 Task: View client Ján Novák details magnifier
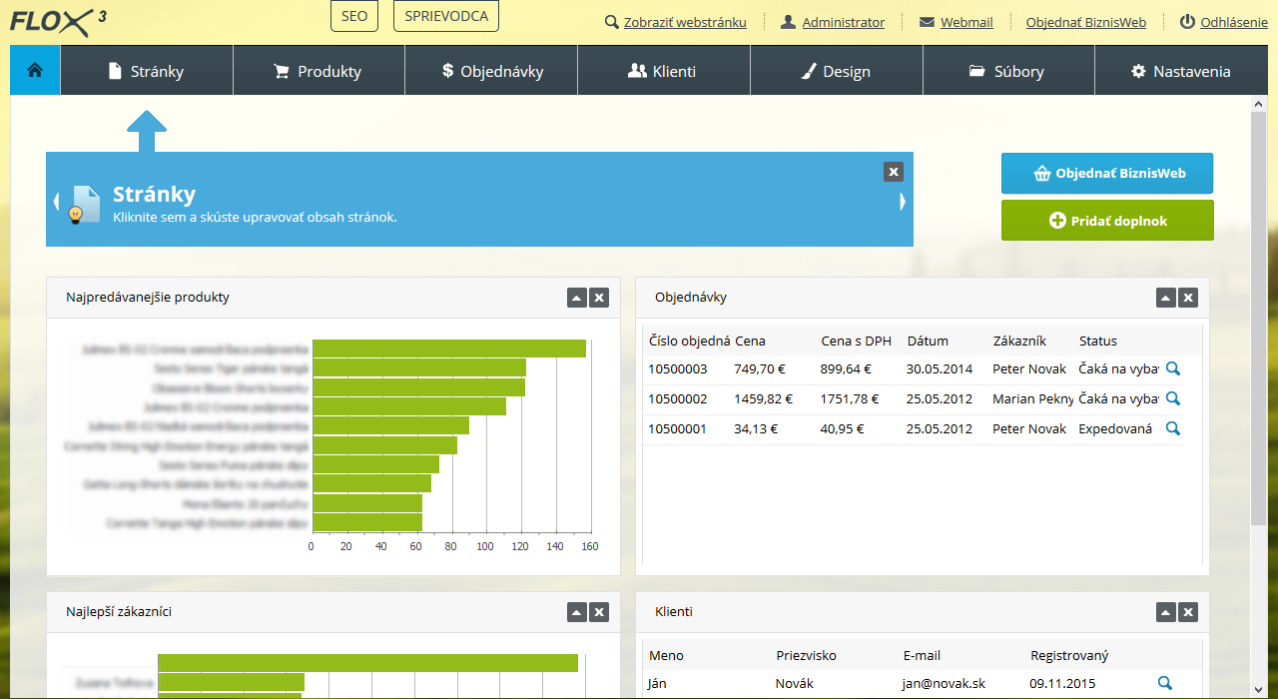pos(1165,684)
